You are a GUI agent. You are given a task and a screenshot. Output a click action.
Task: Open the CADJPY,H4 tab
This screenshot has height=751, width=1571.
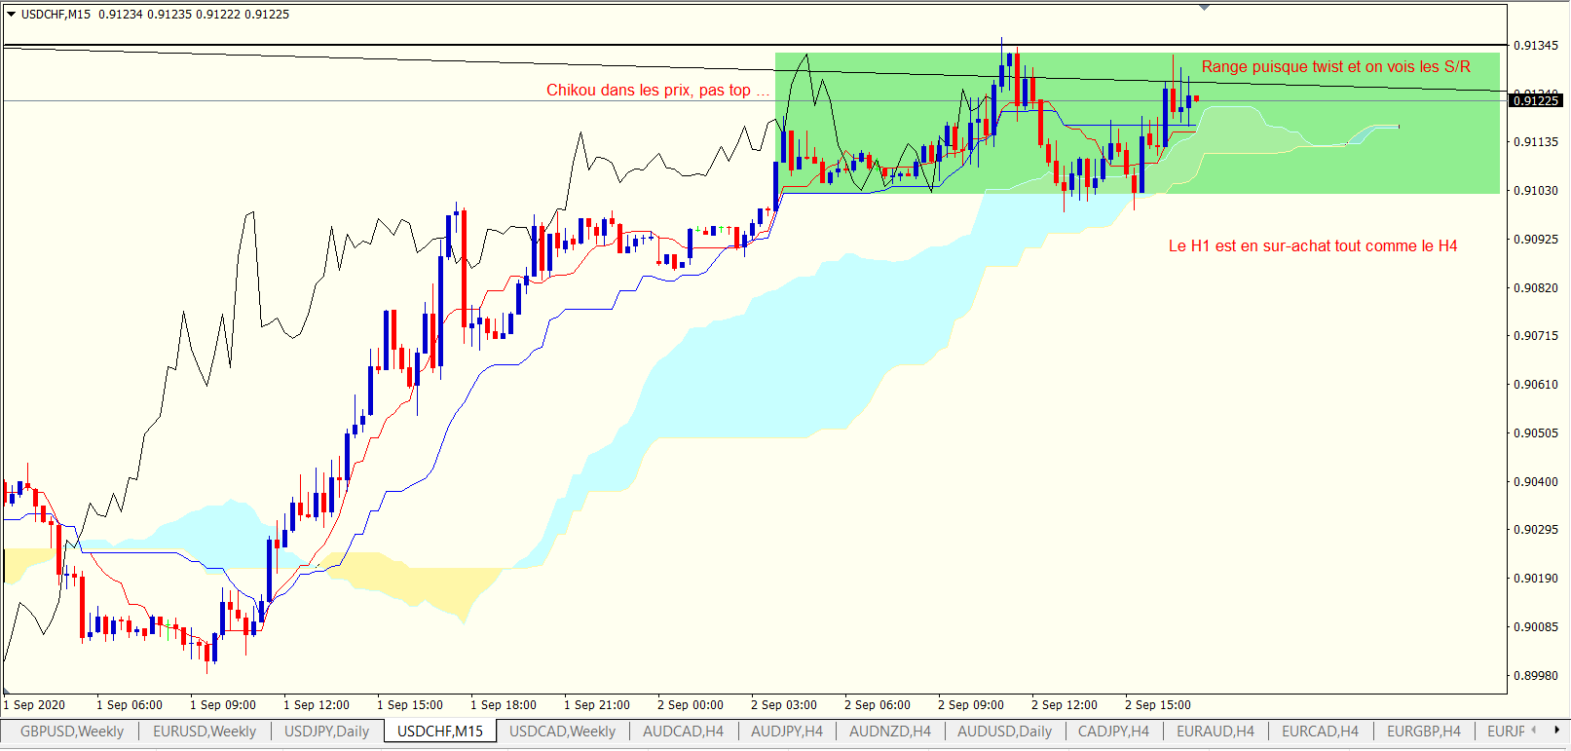click(1113, 732)
